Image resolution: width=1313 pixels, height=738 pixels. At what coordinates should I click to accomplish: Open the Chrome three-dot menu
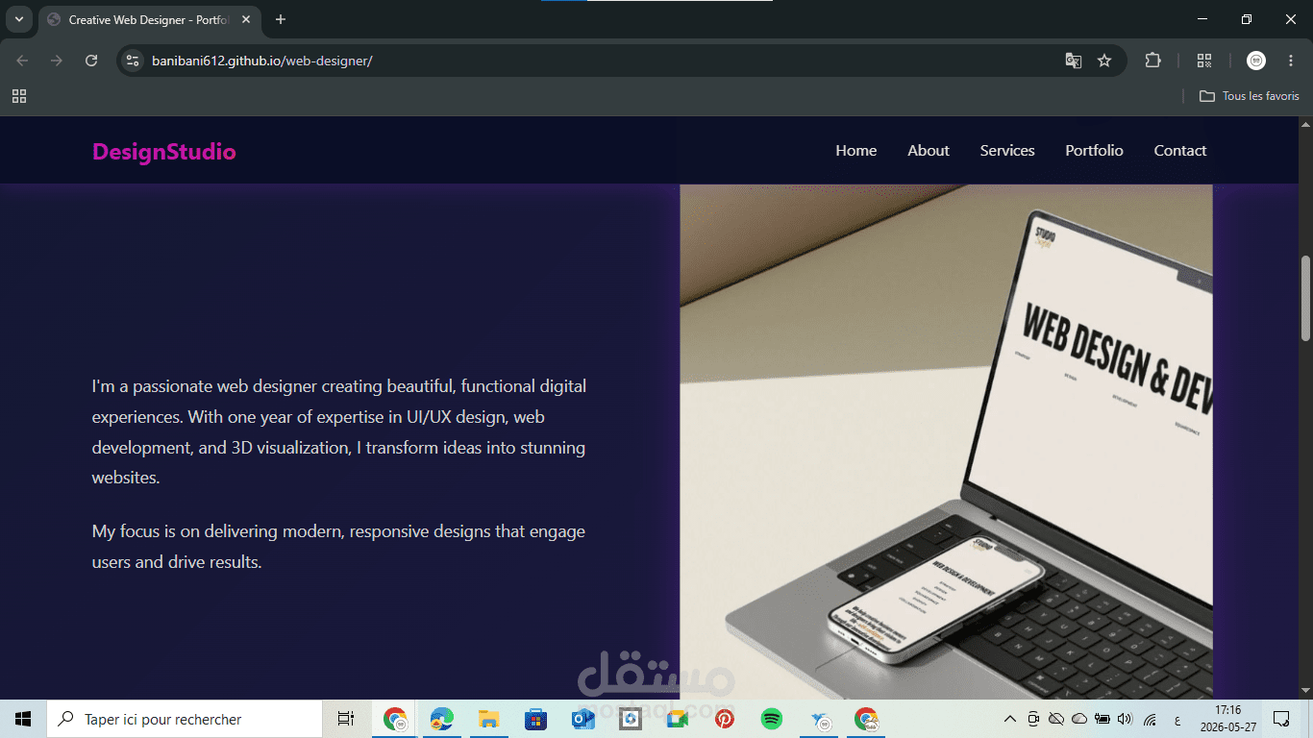point(1290,61)
